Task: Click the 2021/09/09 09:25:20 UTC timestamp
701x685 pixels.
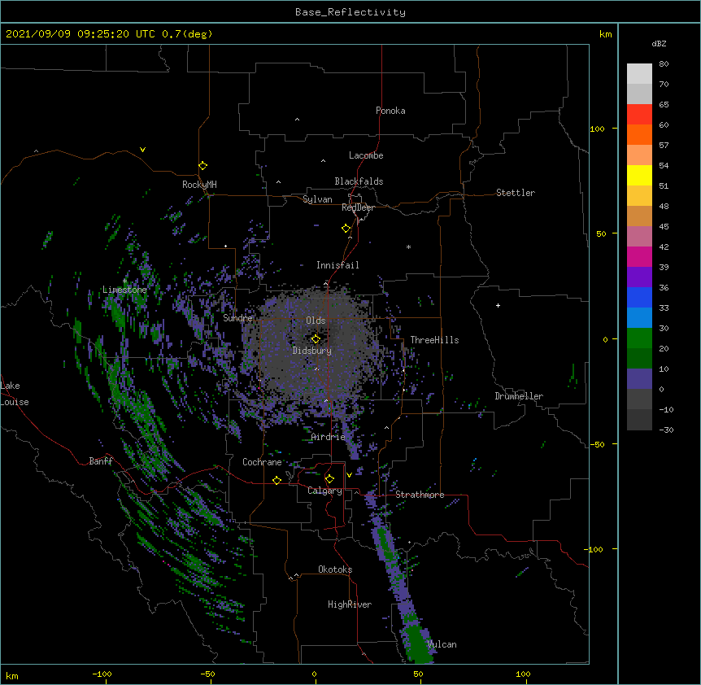Action: click(80, 34)
